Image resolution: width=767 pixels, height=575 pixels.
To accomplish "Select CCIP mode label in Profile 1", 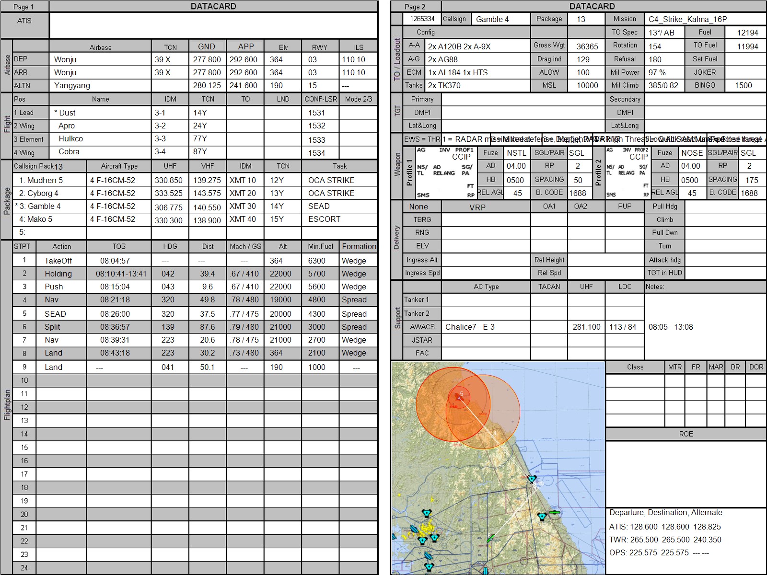I will (461, 157).
